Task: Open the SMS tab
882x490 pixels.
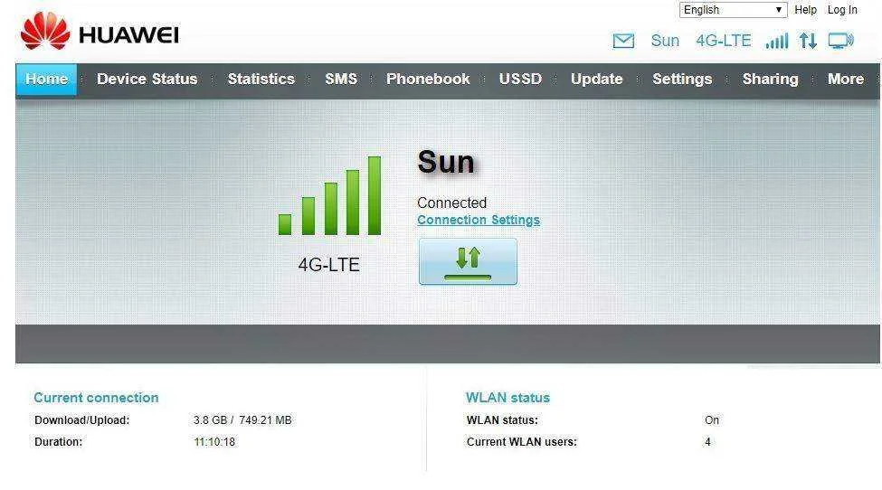Action: click(341, 80)
